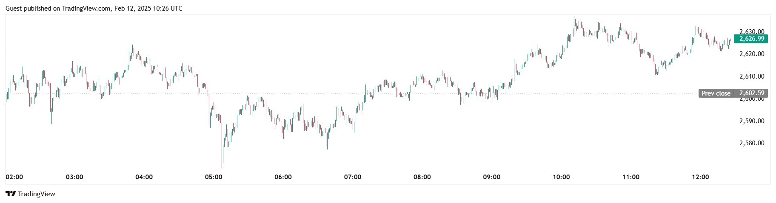The height and width of the screenshot is (203, 776).
Task: Click the 2,620.00 price axis label
Action: pyautogui.click(x=752, y=54)
